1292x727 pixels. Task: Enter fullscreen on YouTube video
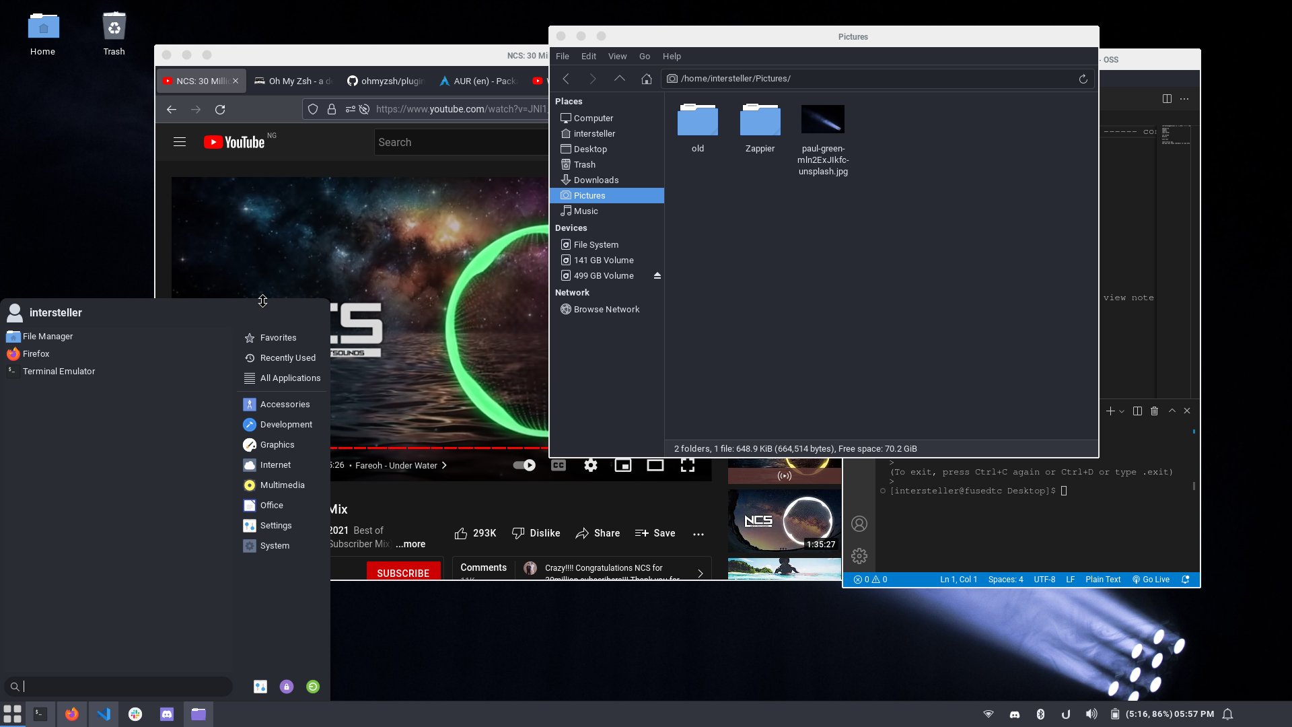688,465
